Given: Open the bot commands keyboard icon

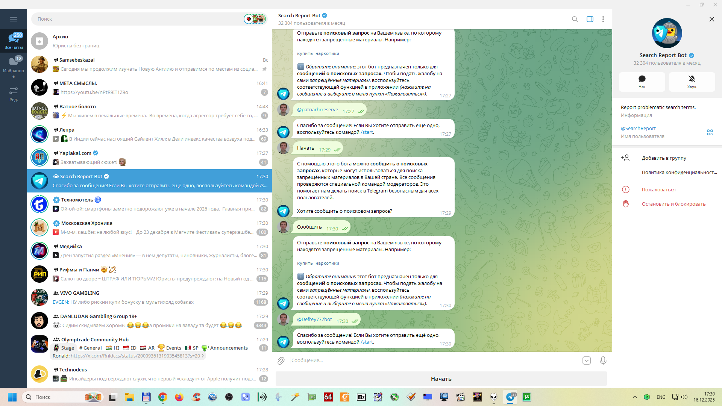Looking at the screenshot, I should [586, 361].
